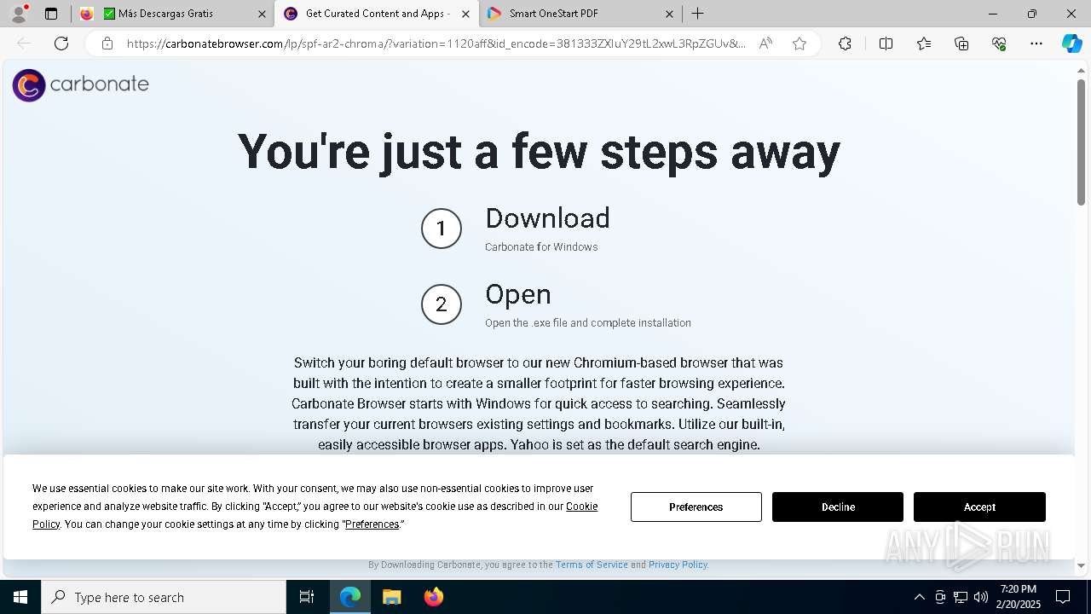This screenshot has width=1091, height=614.
Task: Click "Carbonate for Windows" text
Action: 541,247
